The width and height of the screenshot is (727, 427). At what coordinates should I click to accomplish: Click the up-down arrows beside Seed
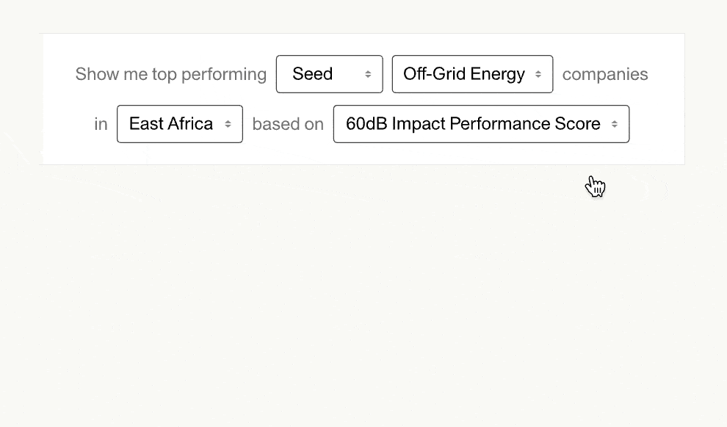[368, 74]
